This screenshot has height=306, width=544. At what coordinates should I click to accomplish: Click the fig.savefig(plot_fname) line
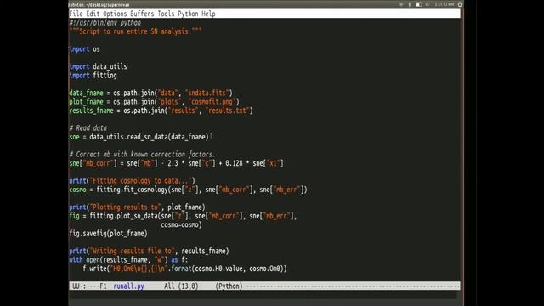tap(108, 234)
